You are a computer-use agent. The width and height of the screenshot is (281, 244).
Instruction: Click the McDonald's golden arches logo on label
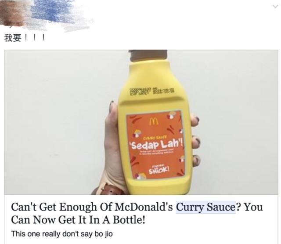pos(154,122)
